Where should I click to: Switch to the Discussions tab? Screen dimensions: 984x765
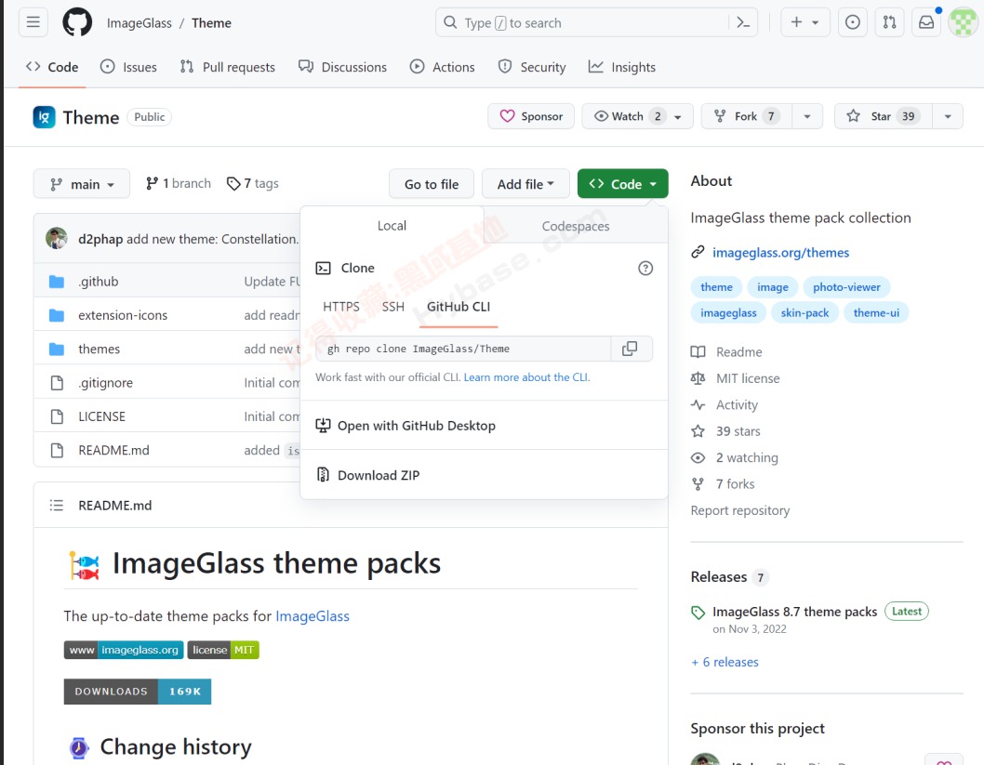click(x=342, y=67)
